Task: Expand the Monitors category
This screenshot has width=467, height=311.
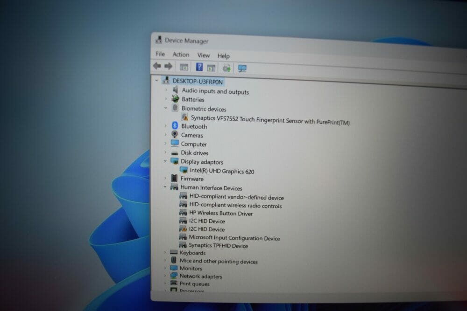Action: pos(165,268)
